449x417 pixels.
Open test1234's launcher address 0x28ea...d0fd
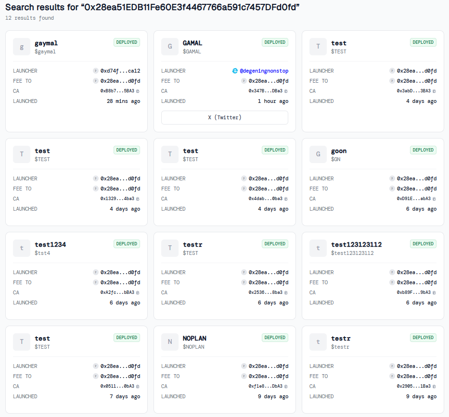tap(120, 272)
